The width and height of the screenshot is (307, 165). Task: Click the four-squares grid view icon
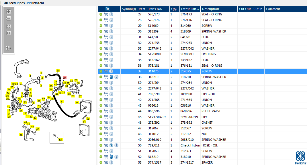click(x=8, y=26)
